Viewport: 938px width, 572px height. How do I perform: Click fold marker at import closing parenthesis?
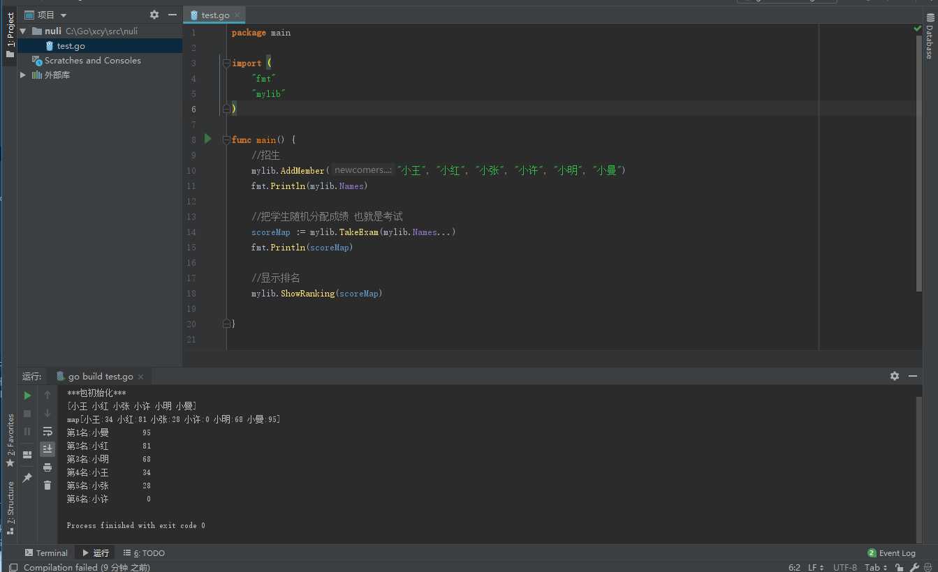(x=226, y=109)
